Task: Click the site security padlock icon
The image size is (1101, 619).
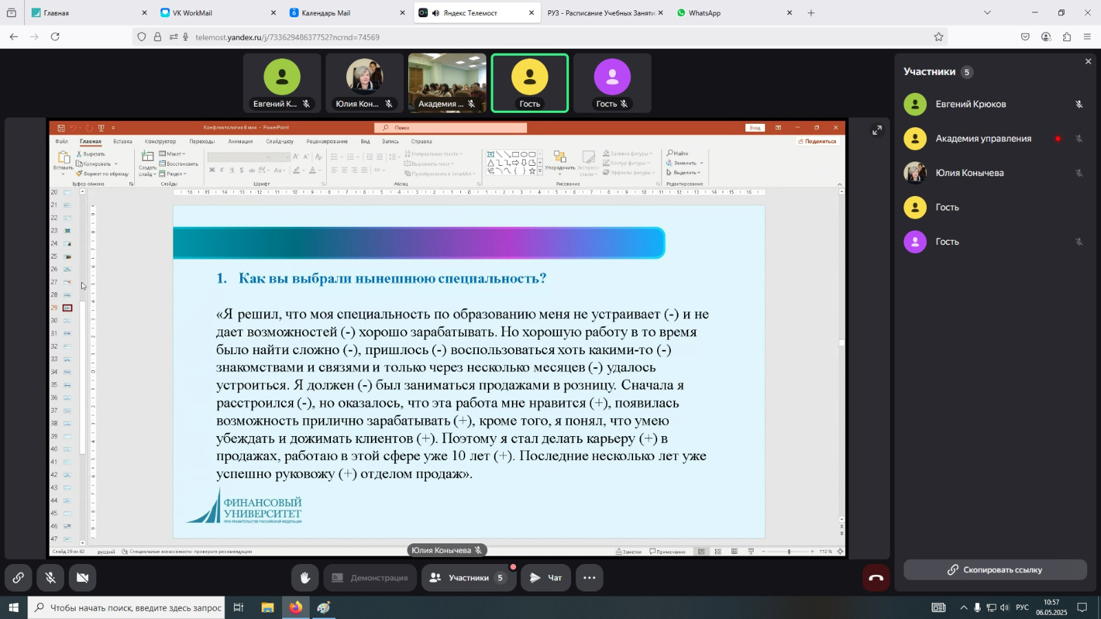Action: coord(158,37)
